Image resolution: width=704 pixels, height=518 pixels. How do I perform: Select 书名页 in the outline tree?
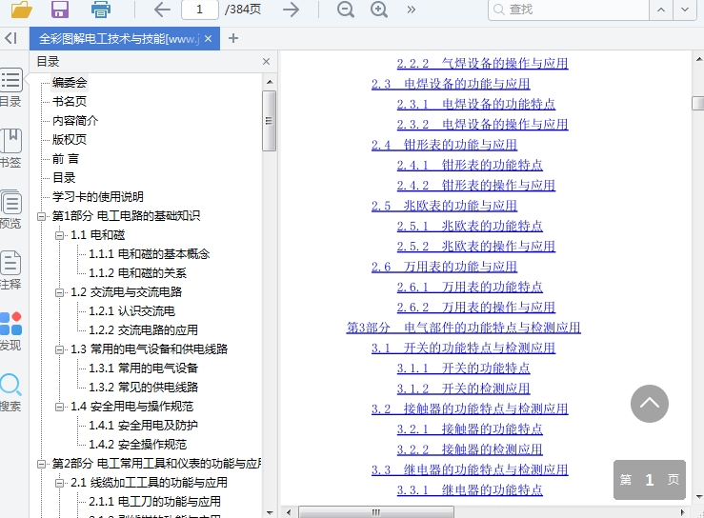coord(70,102)
